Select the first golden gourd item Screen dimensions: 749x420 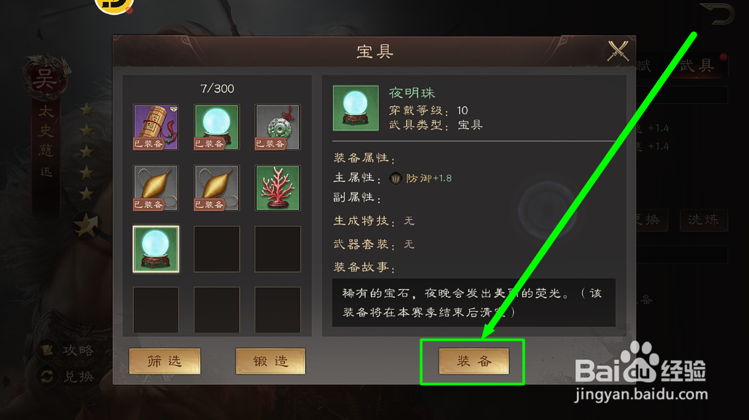[155, 188]
